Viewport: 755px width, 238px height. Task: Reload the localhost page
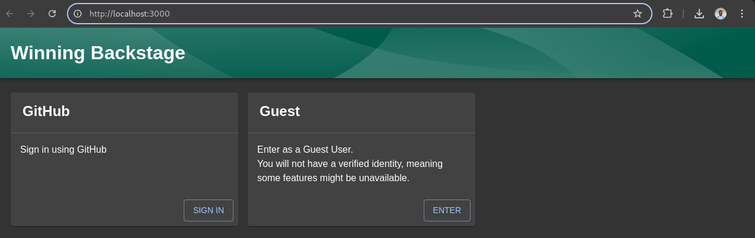(x=52, y=14)
